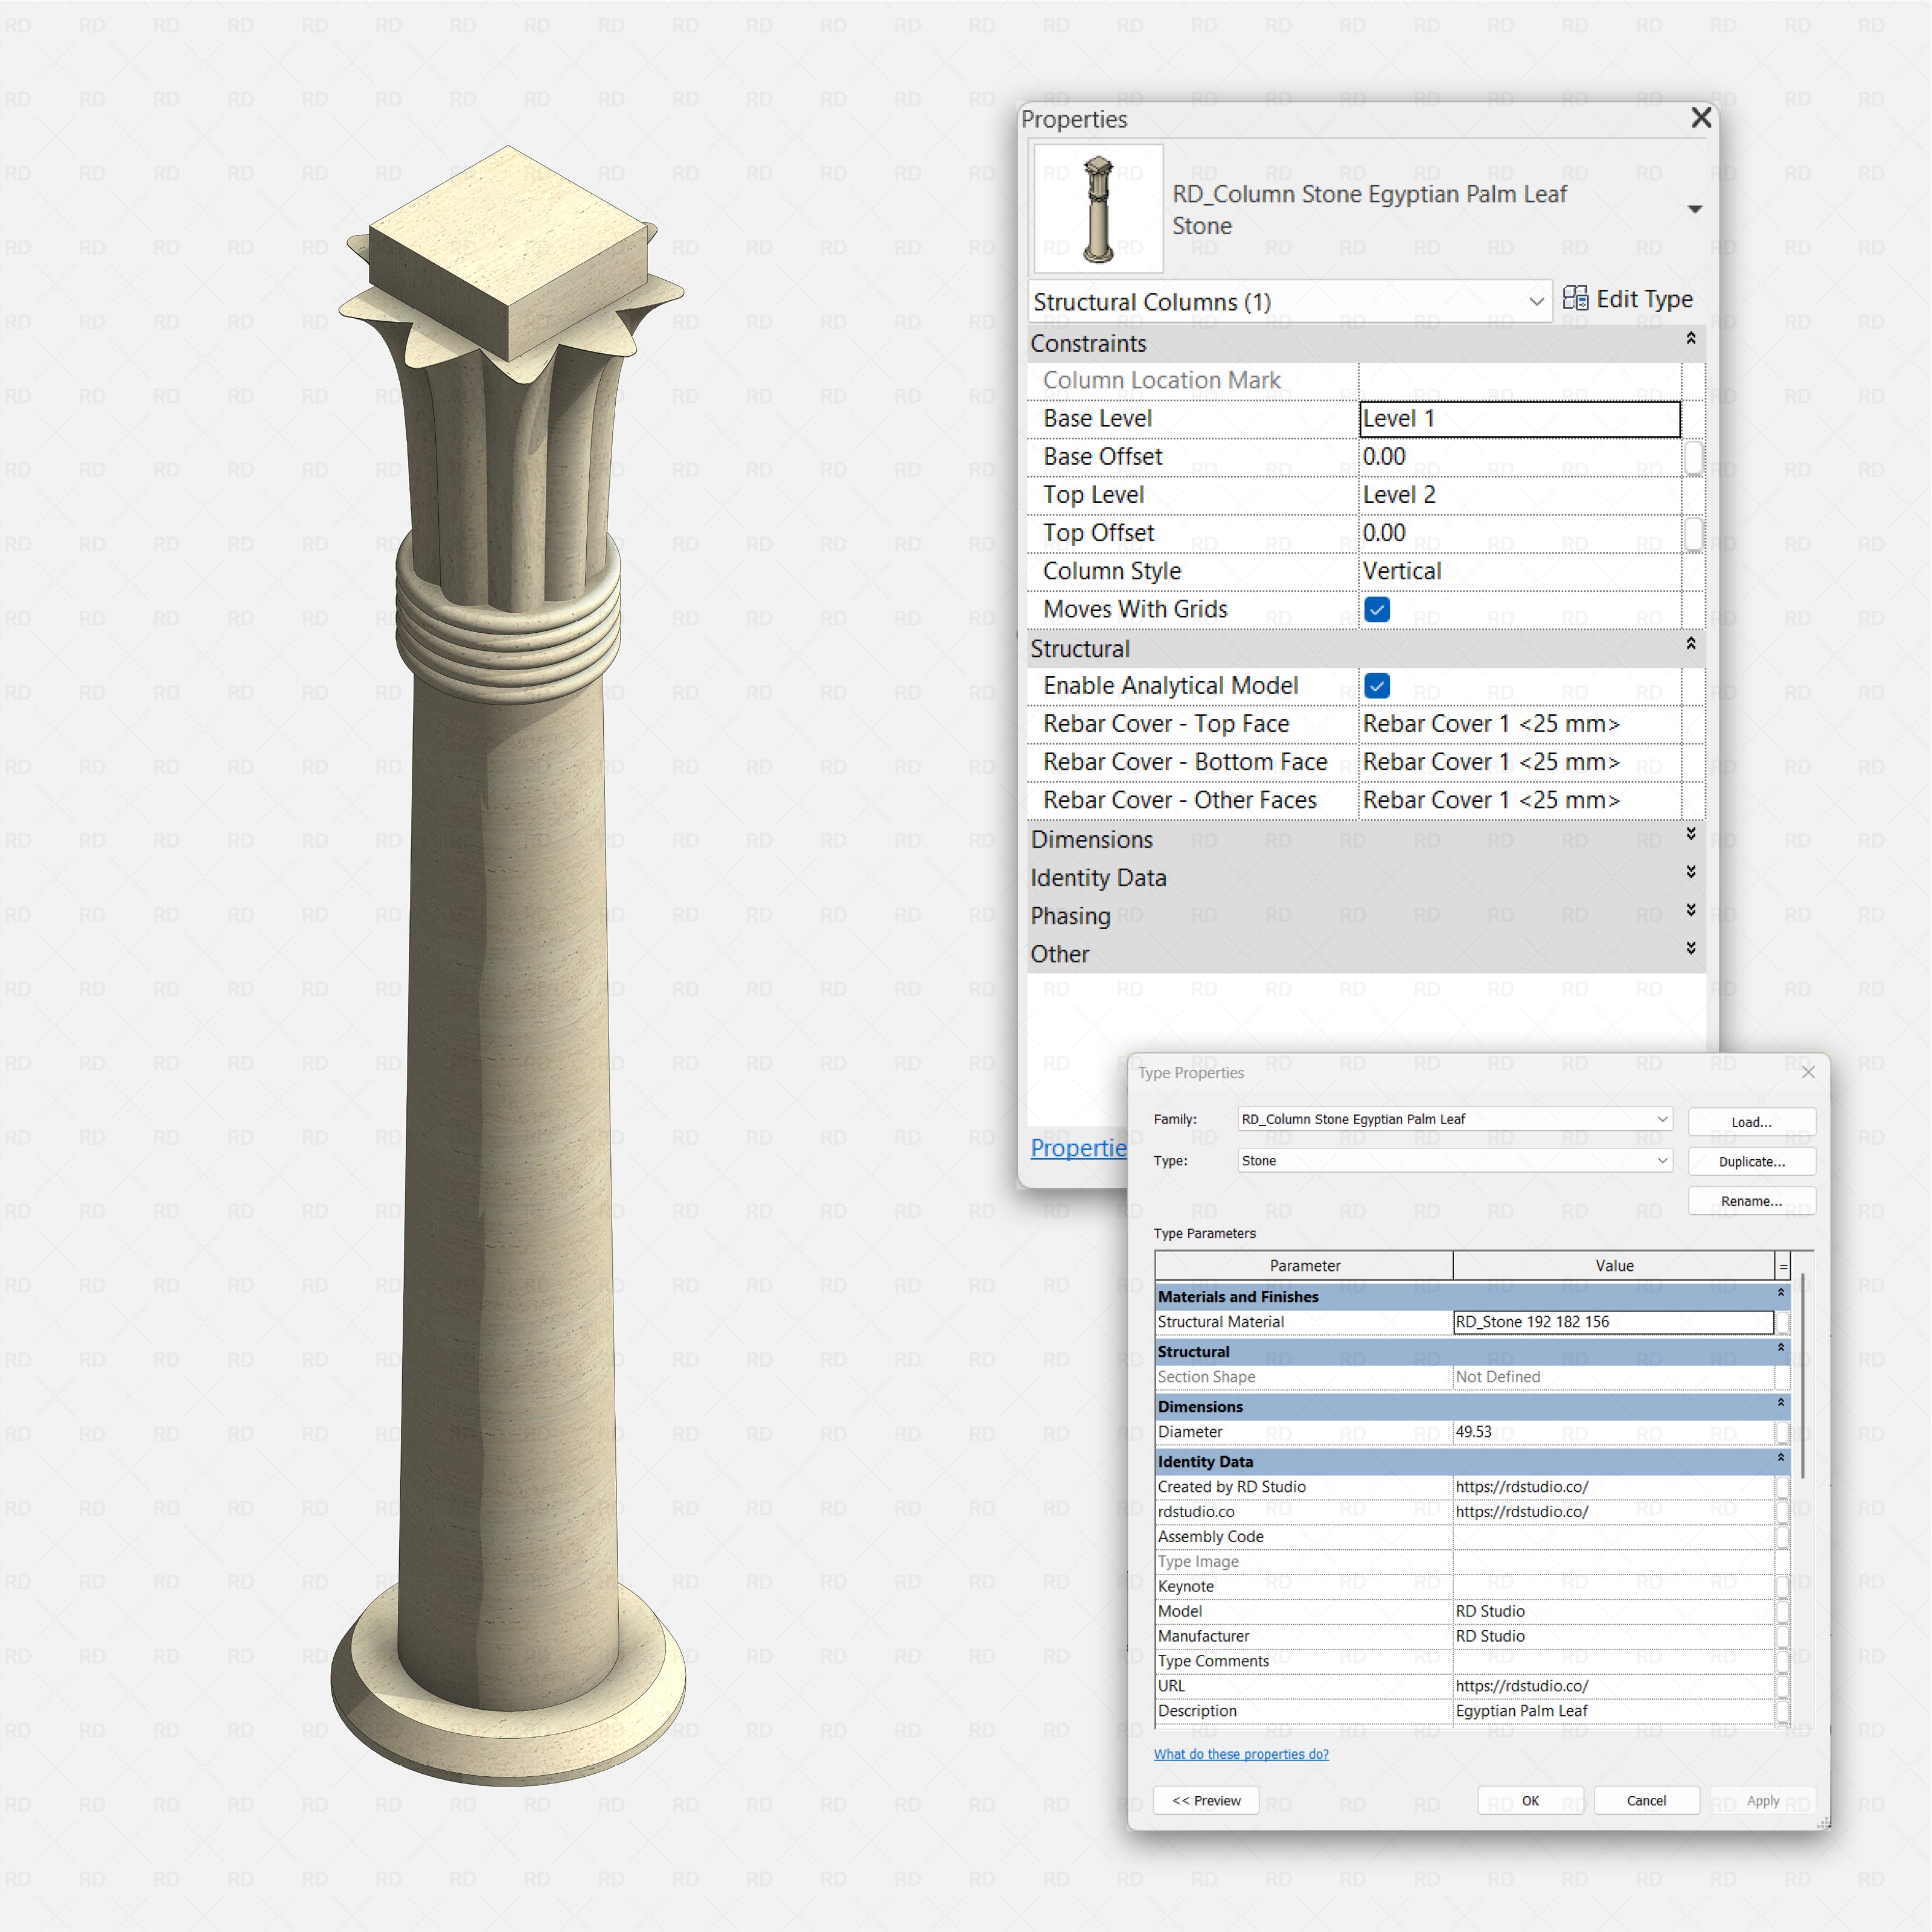1932x1932 pixels.
Task: Collapse the Identity Data parameters group
Action: click(x=1781, y=1460)
